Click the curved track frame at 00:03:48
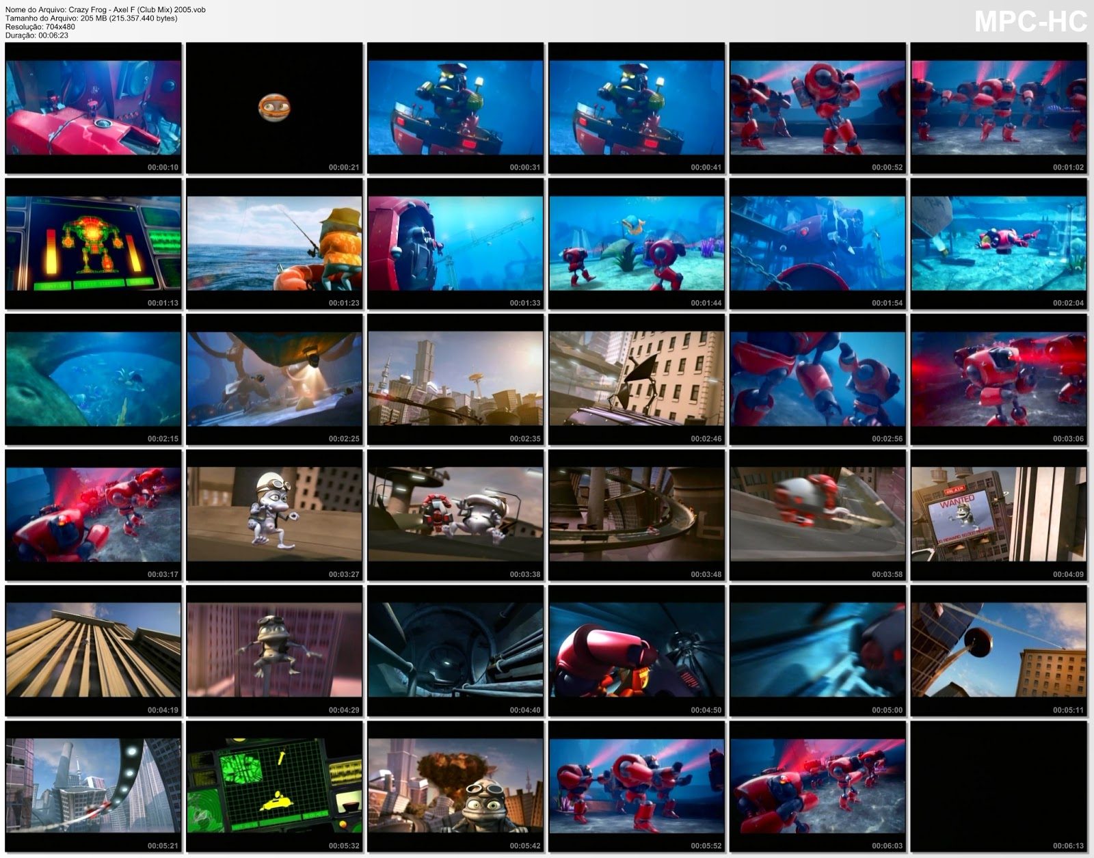Viewport: 1094px width, 858px height. point(637,515)
